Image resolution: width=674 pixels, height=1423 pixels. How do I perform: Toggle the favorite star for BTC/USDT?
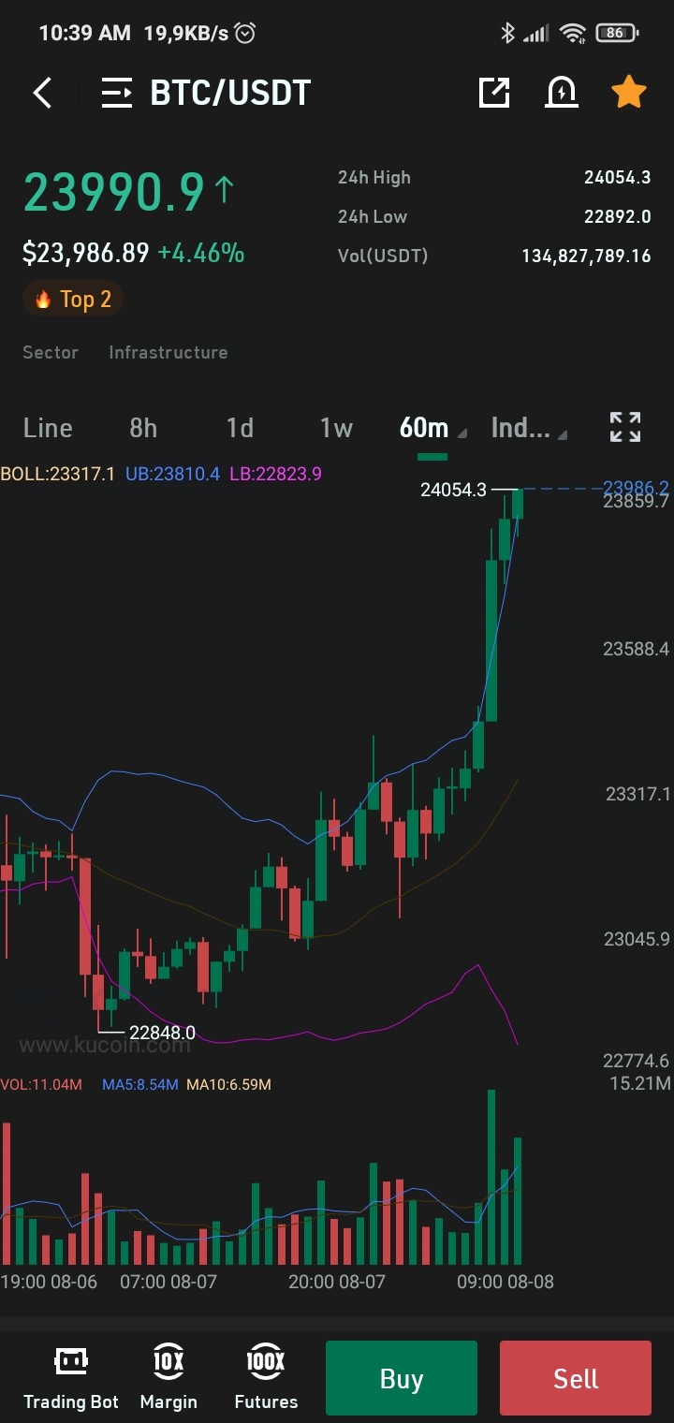pos(629,92)
